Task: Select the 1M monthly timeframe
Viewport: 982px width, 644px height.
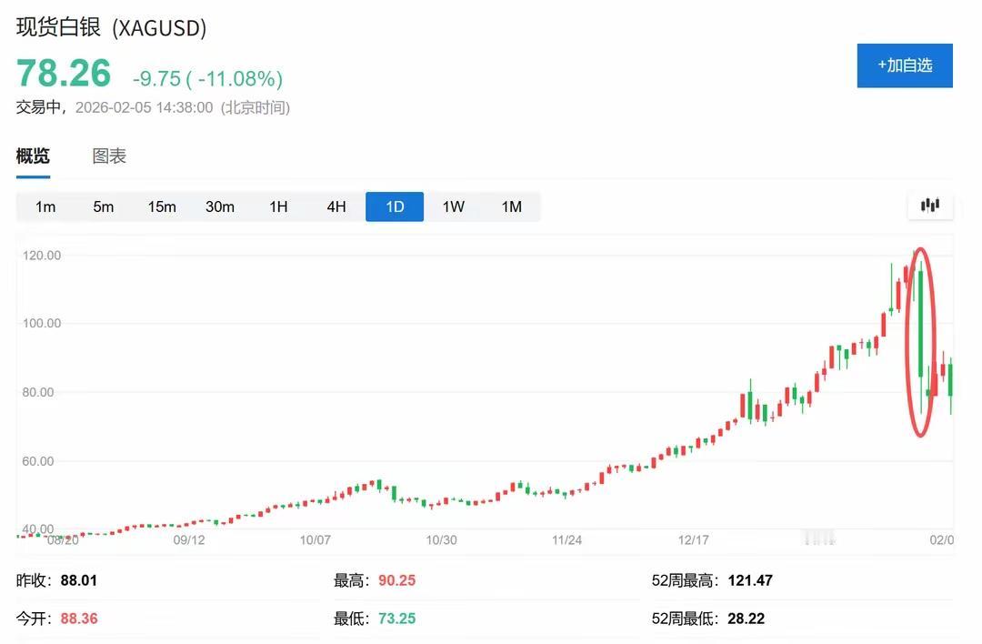Action: coord(511,206)
